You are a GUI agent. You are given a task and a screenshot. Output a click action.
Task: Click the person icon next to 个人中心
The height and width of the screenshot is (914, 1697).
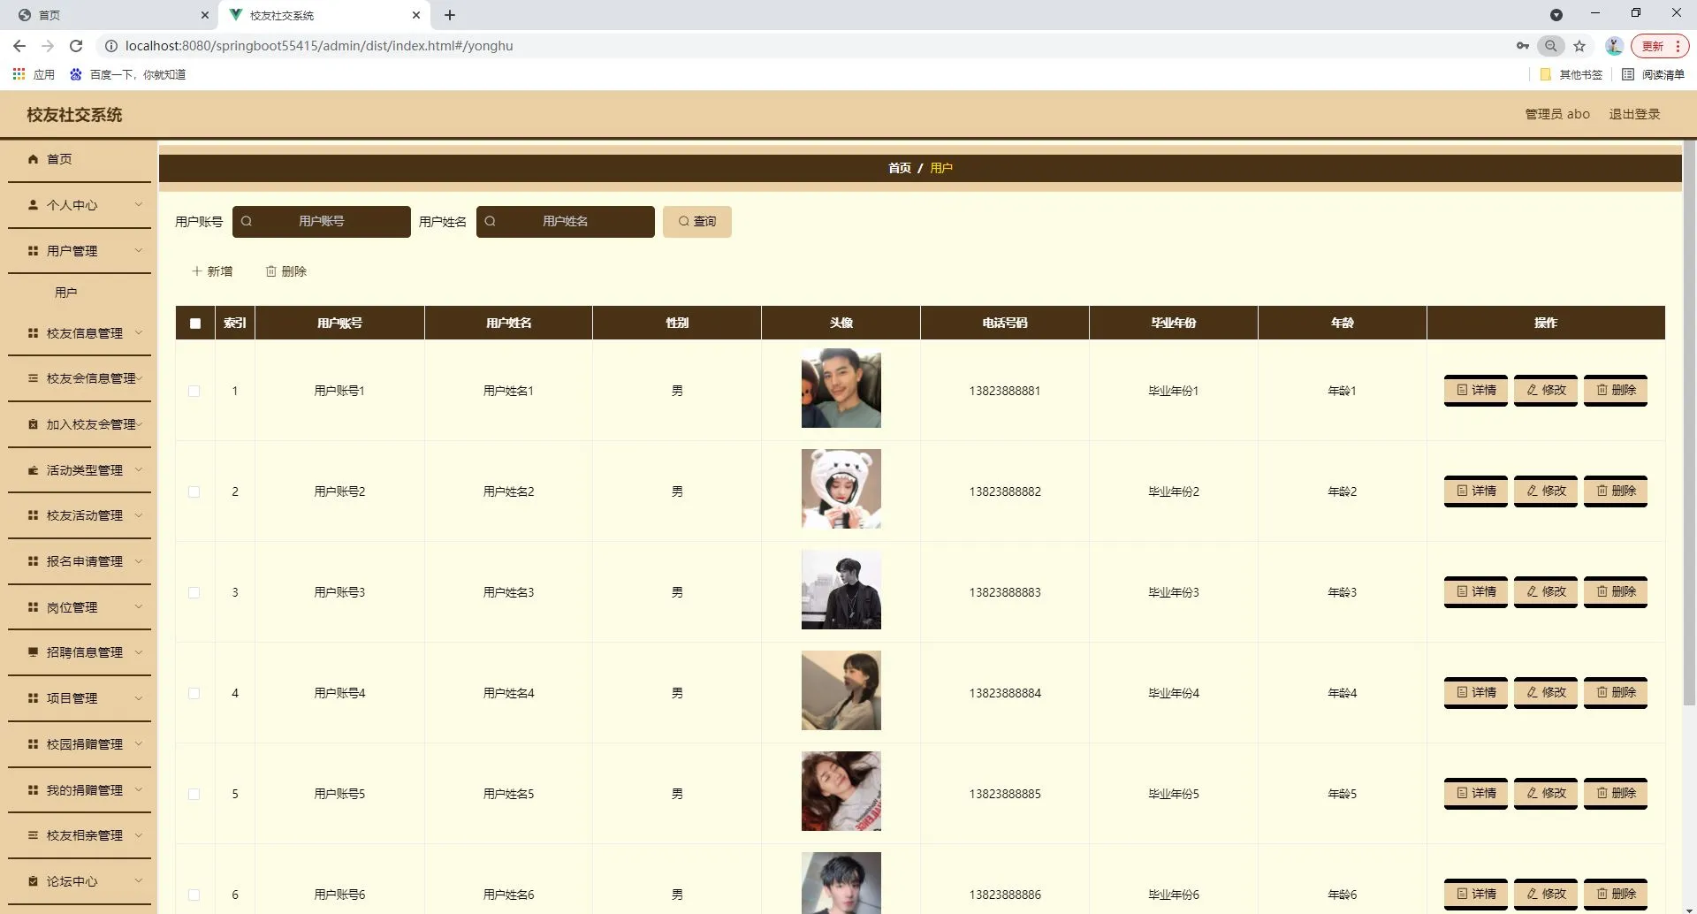[33, 205]
